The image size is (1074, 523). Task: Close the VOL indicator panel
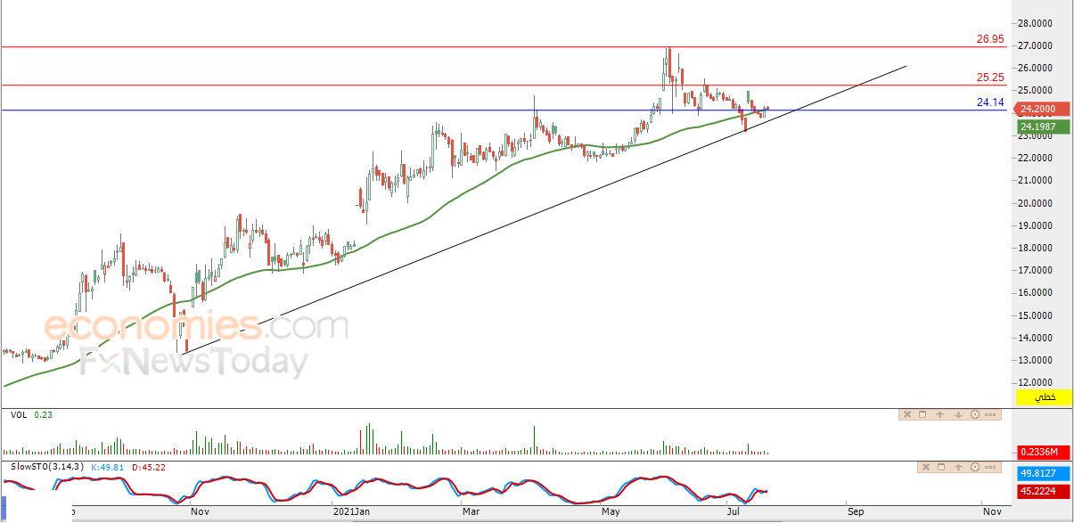907,414
